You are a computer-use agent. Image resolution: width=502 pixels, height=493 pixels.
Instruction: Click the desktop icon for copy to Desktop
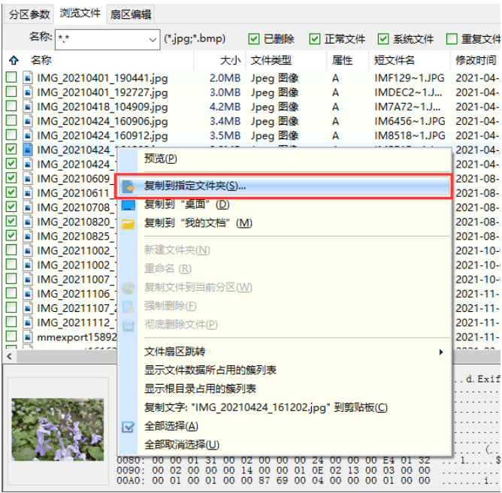pos(129,205)
